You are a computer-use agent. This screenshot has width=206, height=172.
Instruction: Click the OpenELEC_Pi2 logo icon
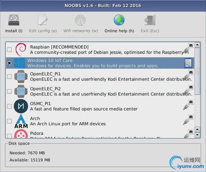coord(21,91)
